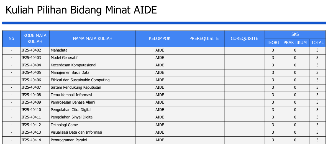Viewport: 328px width, 146px height.
Task: Click 'Ethical dan Sustainable Computing' course
Action: point(80,80)
